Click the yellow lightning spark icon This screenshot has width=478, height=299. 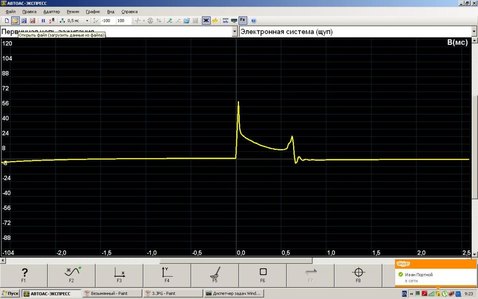215,20
